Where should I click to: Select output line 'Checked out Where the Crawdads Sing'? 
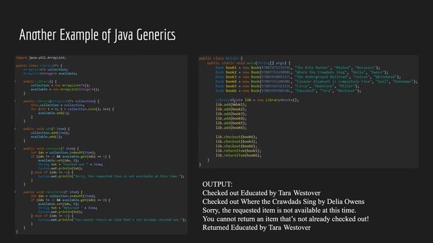(x=283, y=202)
